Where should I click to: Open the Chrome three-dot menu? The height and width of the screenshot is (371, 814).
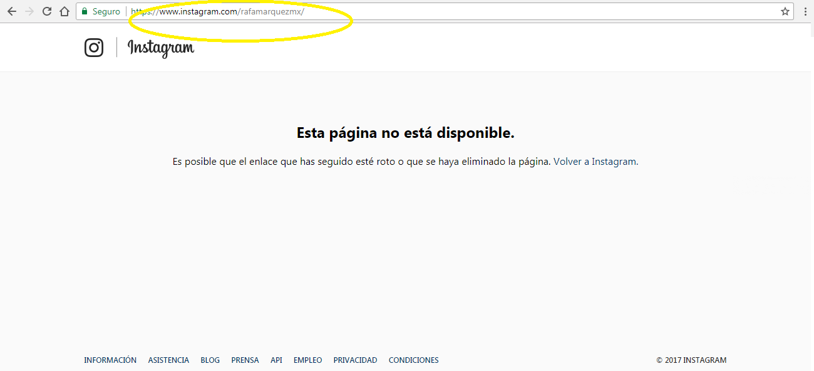pyautogui.click(x=805, y=11)
